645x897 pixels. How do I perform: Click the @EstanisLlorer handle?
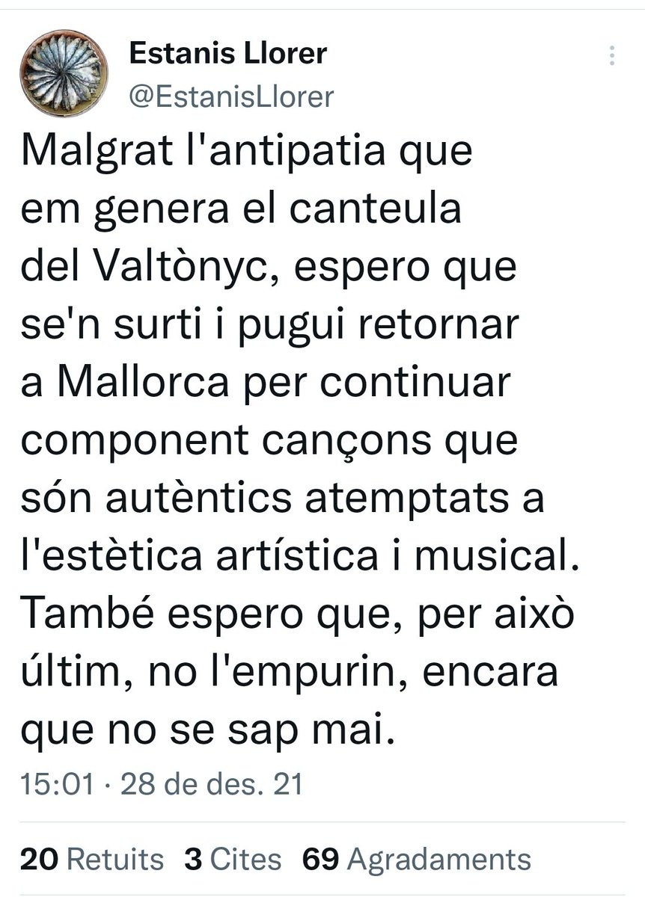coord(231,96)
